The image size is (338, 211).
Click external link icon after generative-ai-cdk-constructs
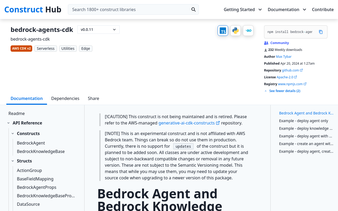(x=218, y=123)
